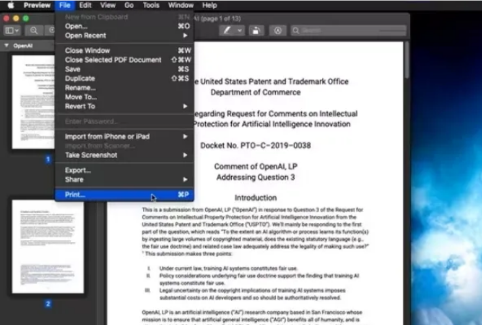Expand the Open Recent submenu
The width and height of the screenshot is (482, 325).
click(x=124, y=35)
